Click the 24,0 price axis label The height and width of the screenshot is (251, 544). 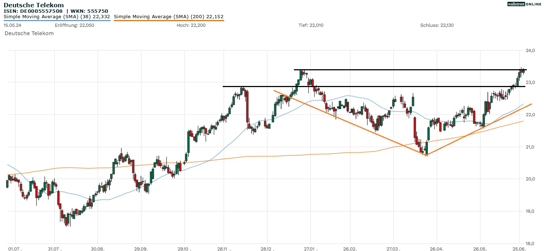[x=530, y=50]
